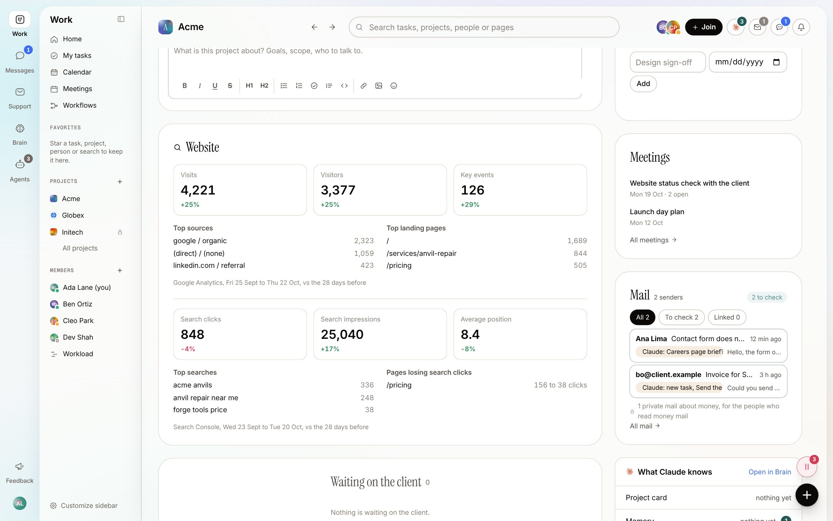Apply italic formatting in the editor toolbar

point(200,86)
